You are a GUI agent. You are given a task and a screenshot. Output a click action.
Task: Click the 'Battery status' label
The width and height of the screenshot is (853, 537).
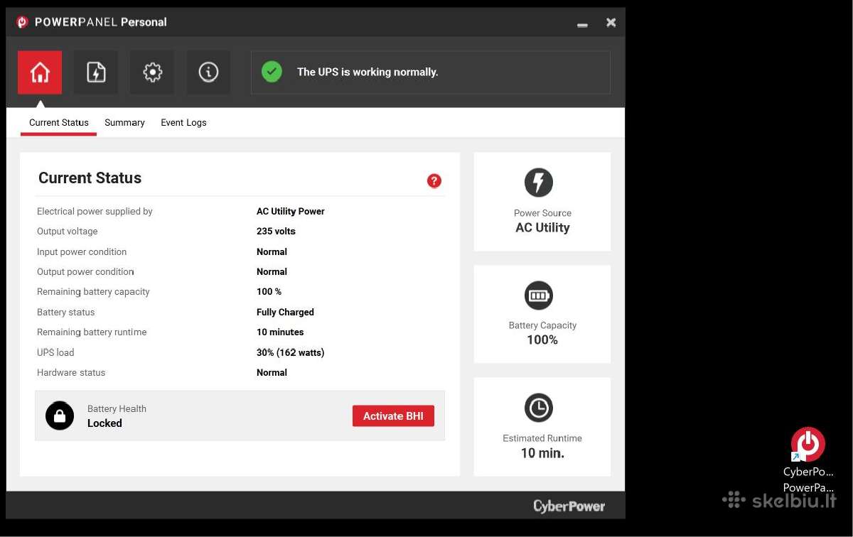click(65, 313)
